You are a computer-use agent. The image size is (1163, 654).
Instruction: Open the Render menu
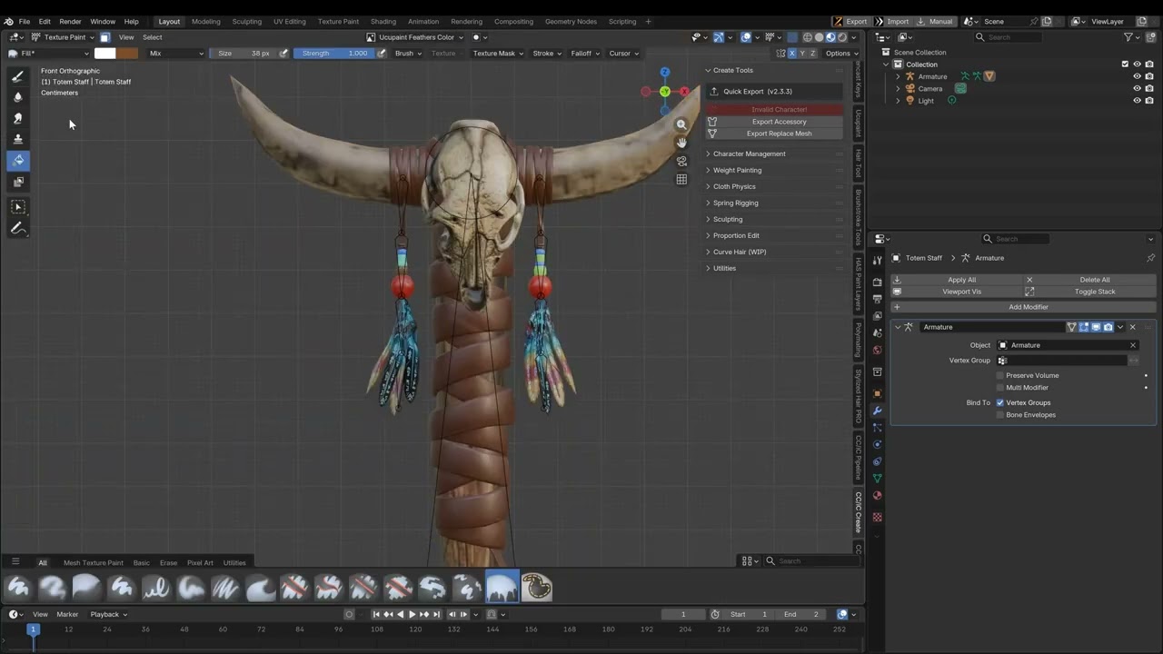[x=70, y=21]
